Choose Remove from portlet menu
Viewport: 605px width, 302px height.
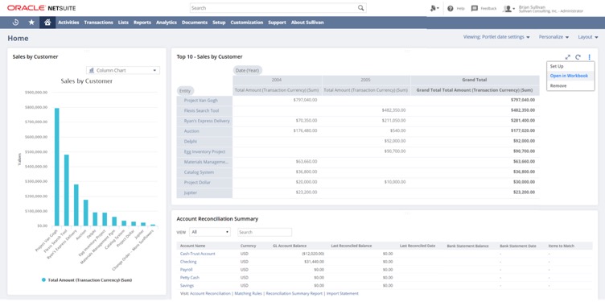click(x=570, y=85)
